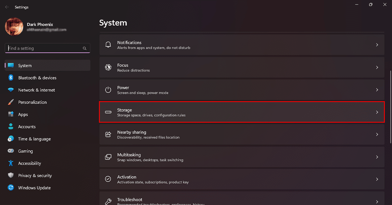392x205 pixels.
Task: Click the Power button icon
Action: click(108, 90)
